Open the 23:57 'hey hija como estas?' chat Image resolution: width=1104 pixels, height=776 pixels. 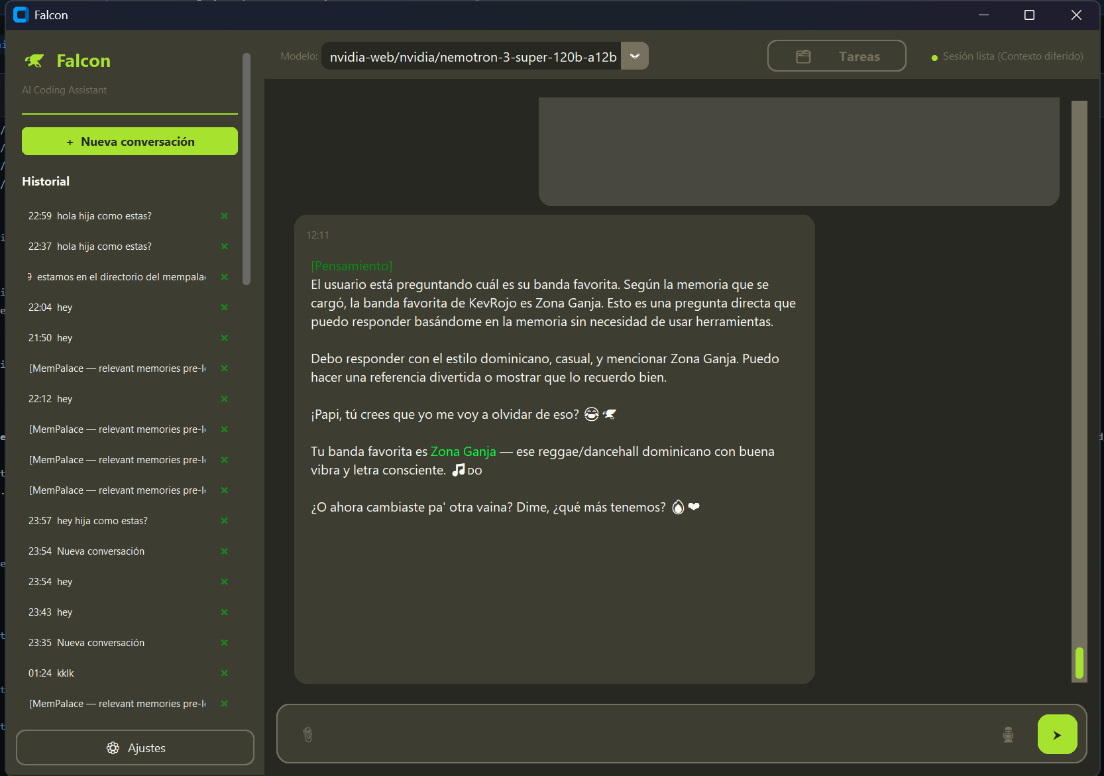(117, 521)
